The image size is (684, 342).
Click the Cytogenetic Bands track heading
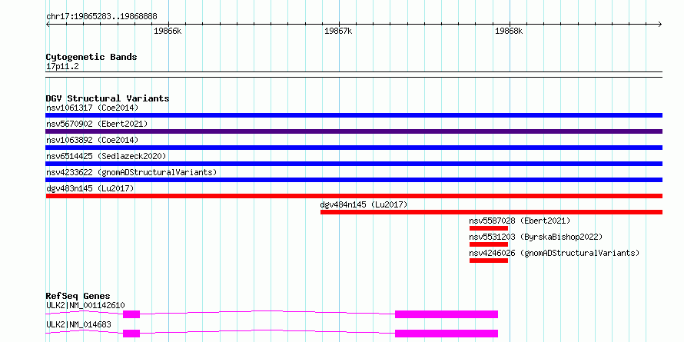pyautogui.click(x=91, y=57)
